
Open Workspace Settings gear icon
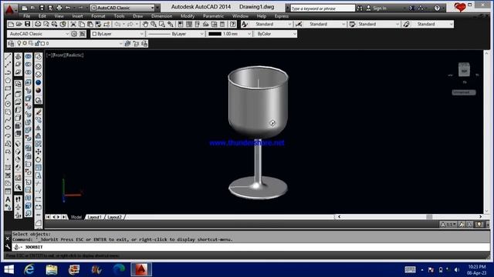point(74,34)
